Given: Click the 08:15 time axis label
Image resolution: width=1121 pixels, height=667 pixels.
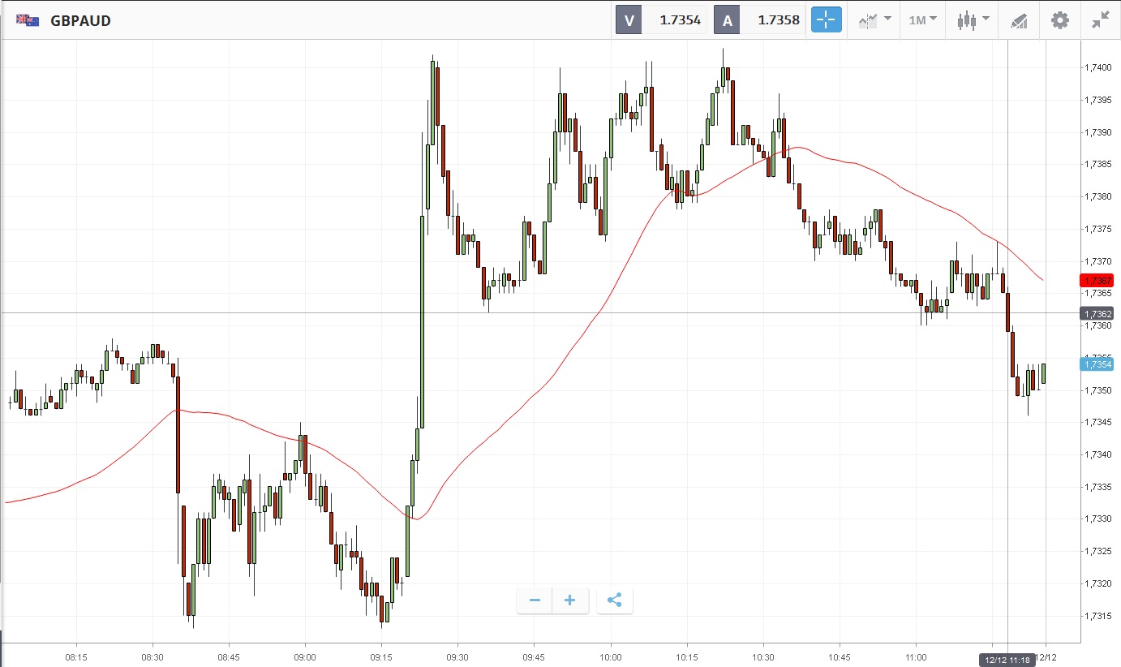Looking at the screenshot, I should pyautogui.click(x=76, y=657).
